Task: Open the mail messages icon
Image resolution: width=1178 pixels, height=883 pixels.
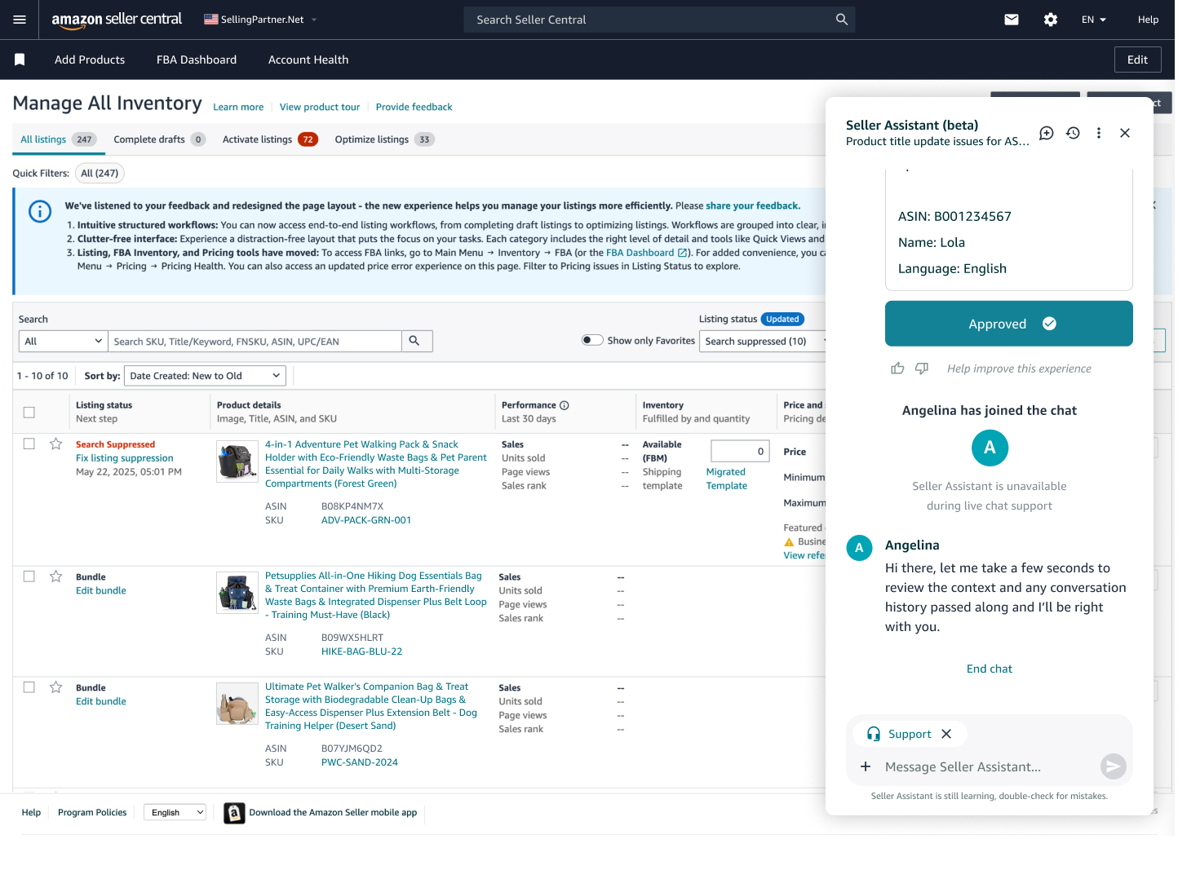Action: [1012, 20]
